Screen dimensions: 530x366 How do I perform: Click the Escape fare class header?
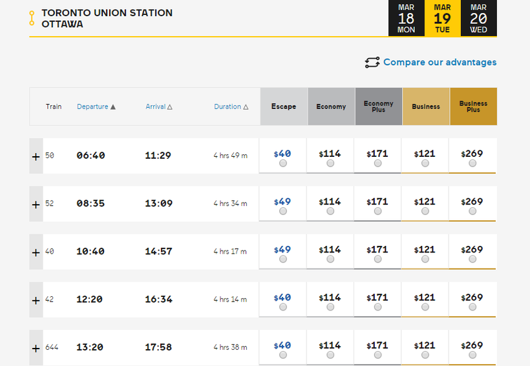(284, 107)
